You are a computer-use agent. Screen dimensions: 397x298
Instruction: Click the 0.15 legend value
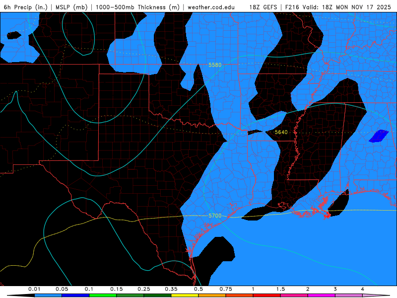(x=117, y=289)
